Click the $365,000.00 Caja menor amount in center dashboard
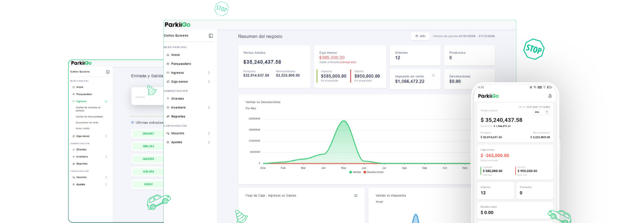 332,57
